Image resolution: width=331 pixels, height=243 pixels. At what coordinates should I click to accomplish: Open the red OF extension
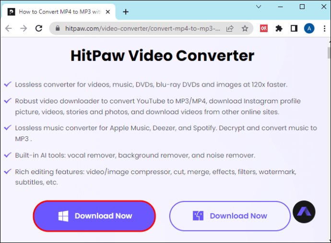pyautogui.click(x=264, y=28)
